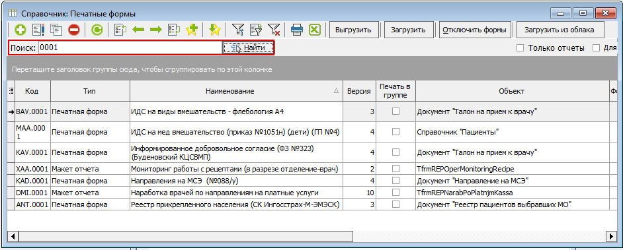The width and height of the screenshot is (623, 250).
Task: Toggle sort triangle in Наименование header
Action: pyautogui.click(x=336, y=91)
